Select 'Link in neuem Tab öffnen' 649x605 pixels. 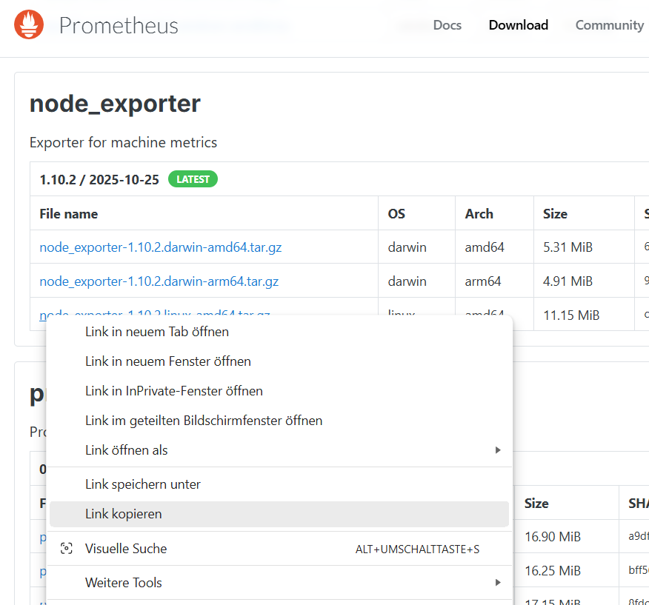(157, 332)
